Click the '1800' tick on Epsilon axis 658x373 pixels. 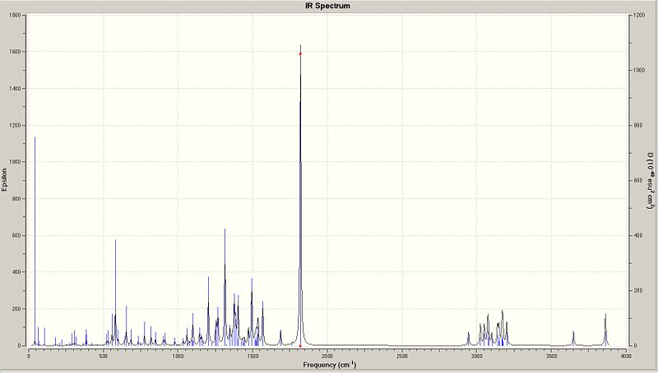15,15
